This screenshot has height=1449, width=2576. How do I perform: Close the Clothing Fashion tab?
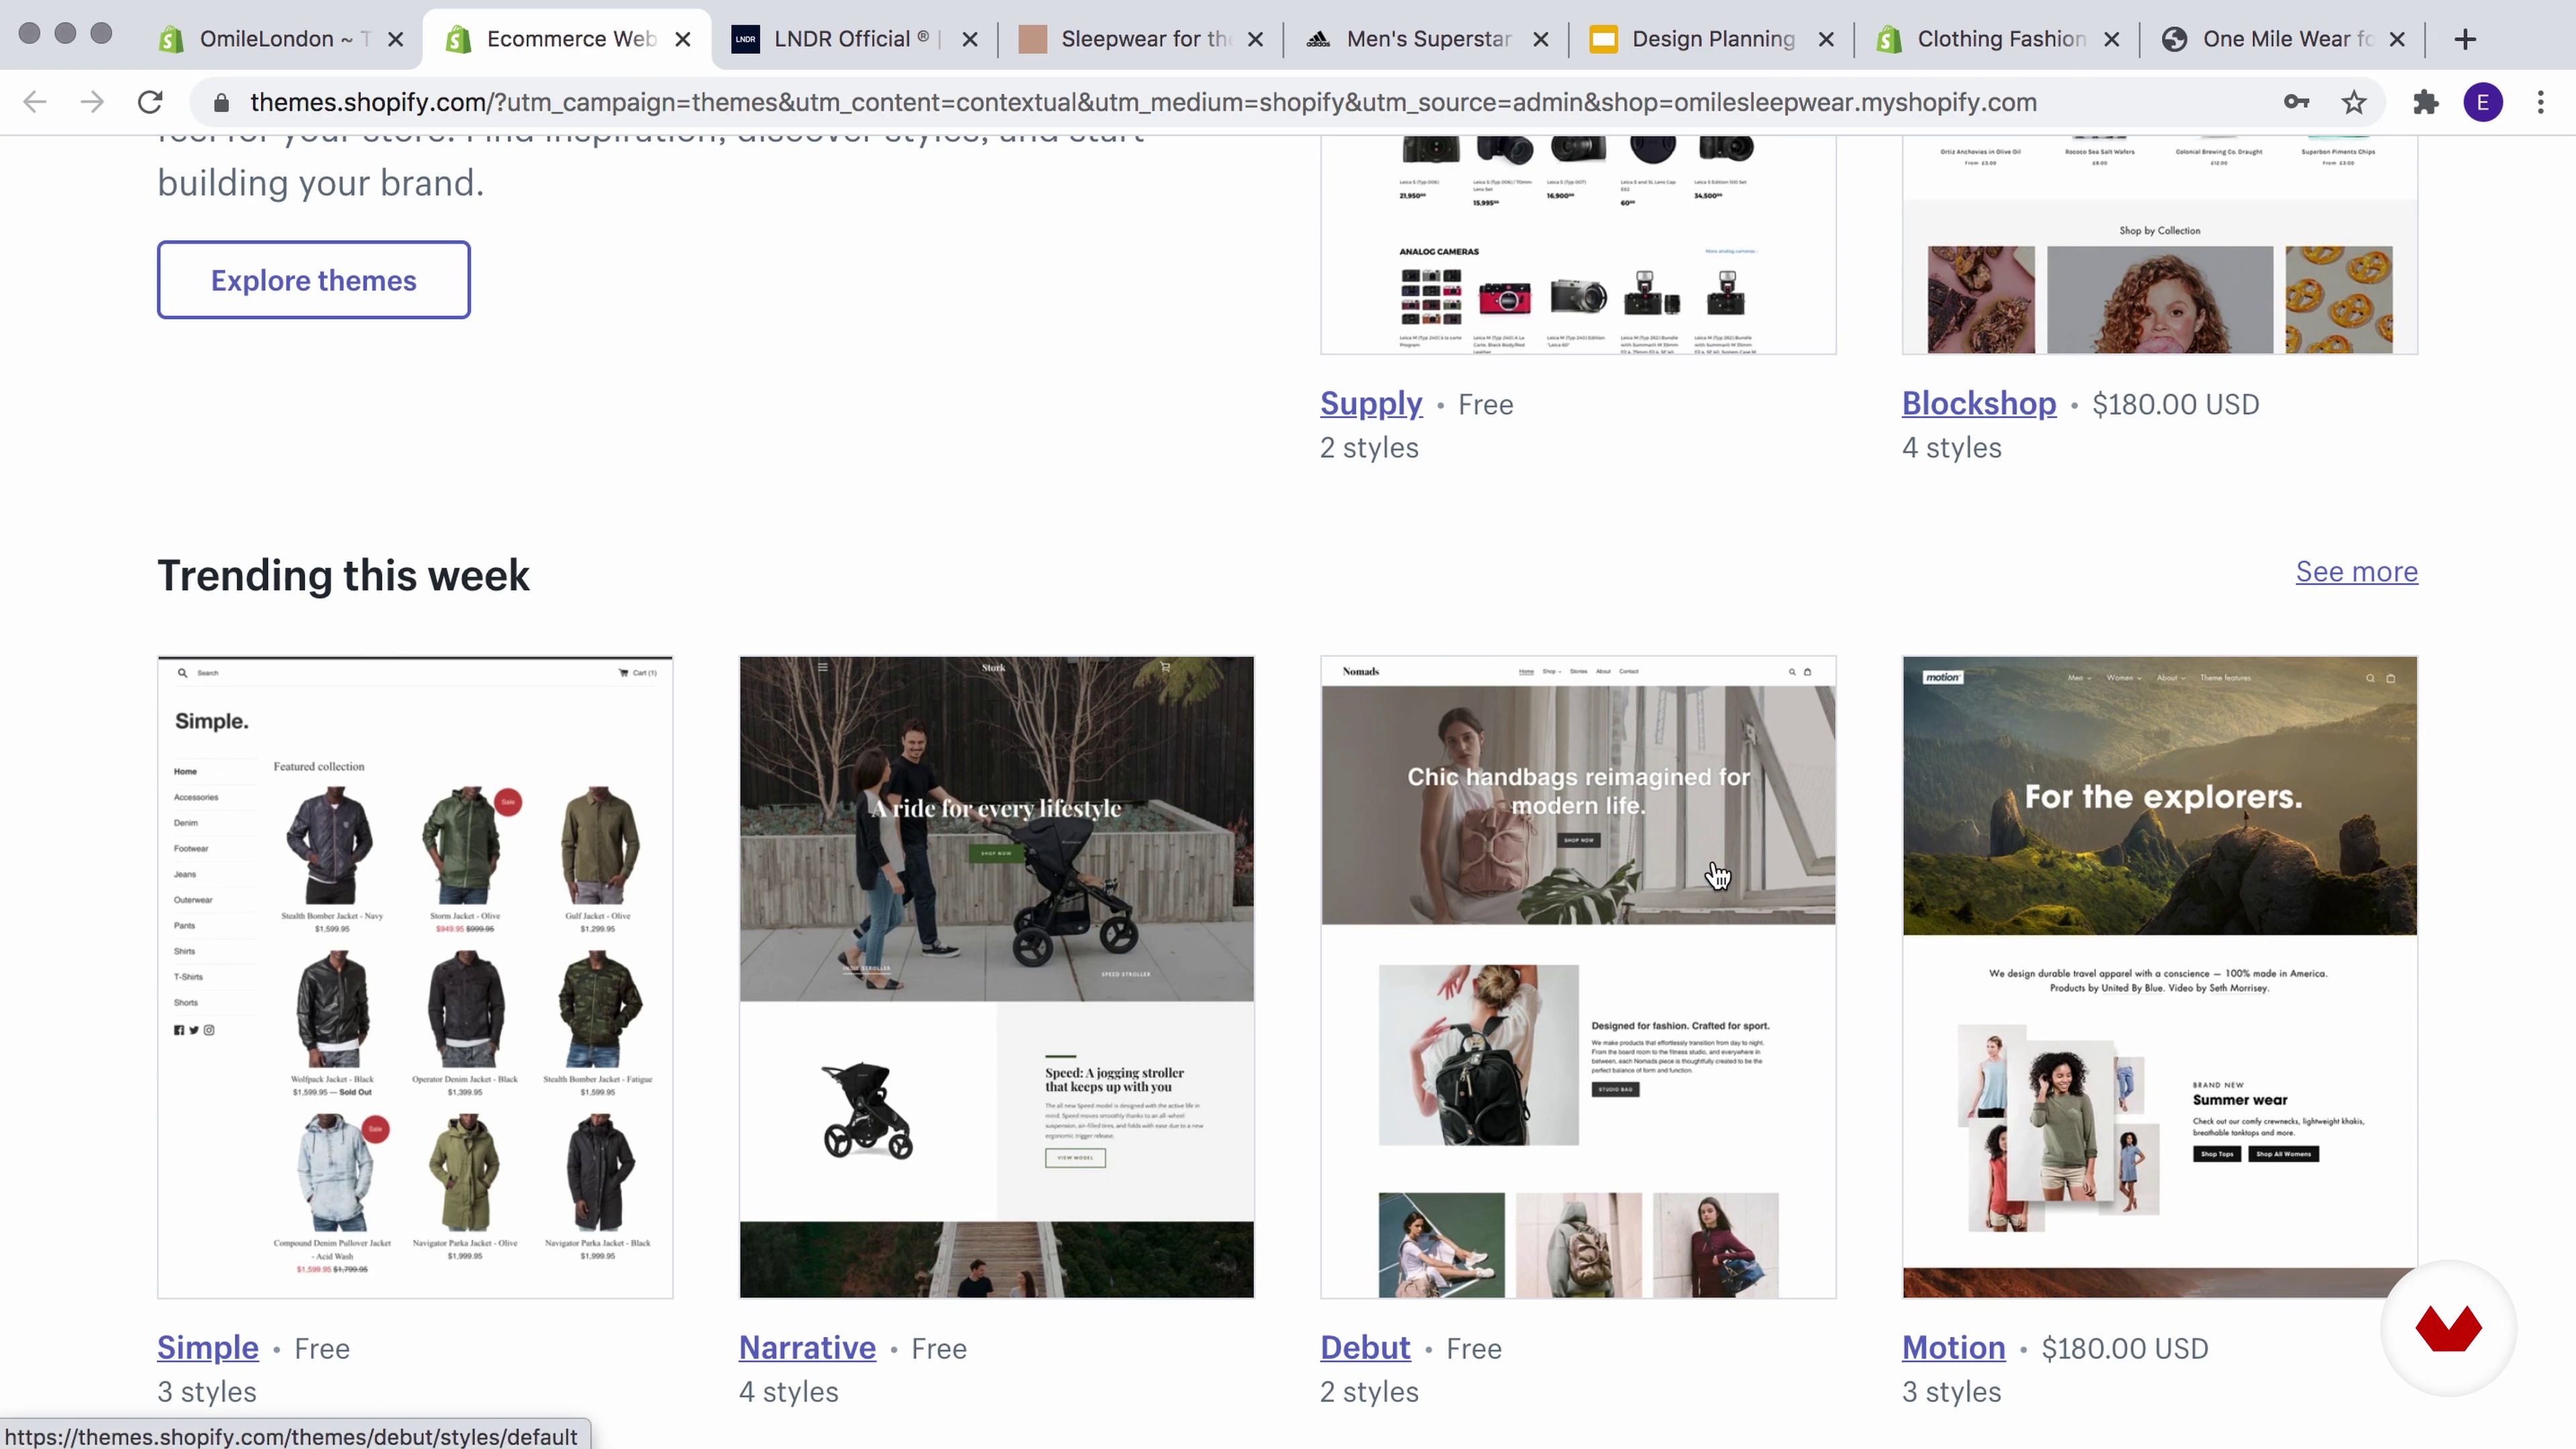click(2112, 39)
